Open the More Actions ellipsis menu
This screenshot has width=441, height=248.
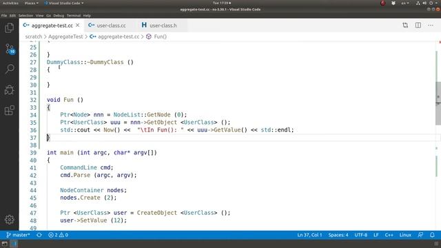(x=431, y=25)
